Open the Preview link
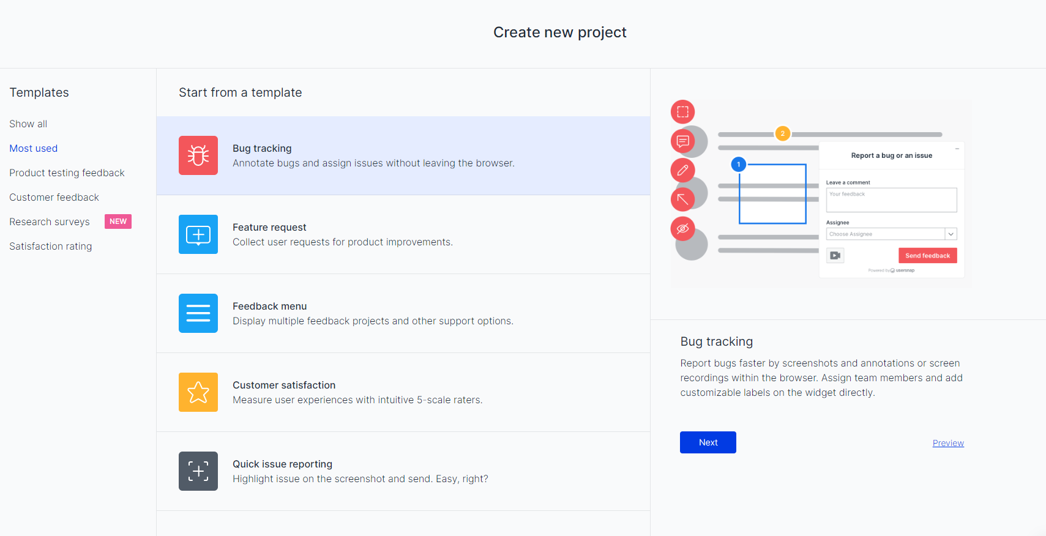Image resolution: width=1046 pixels, height=536 pixels. (x=948, y=443)
